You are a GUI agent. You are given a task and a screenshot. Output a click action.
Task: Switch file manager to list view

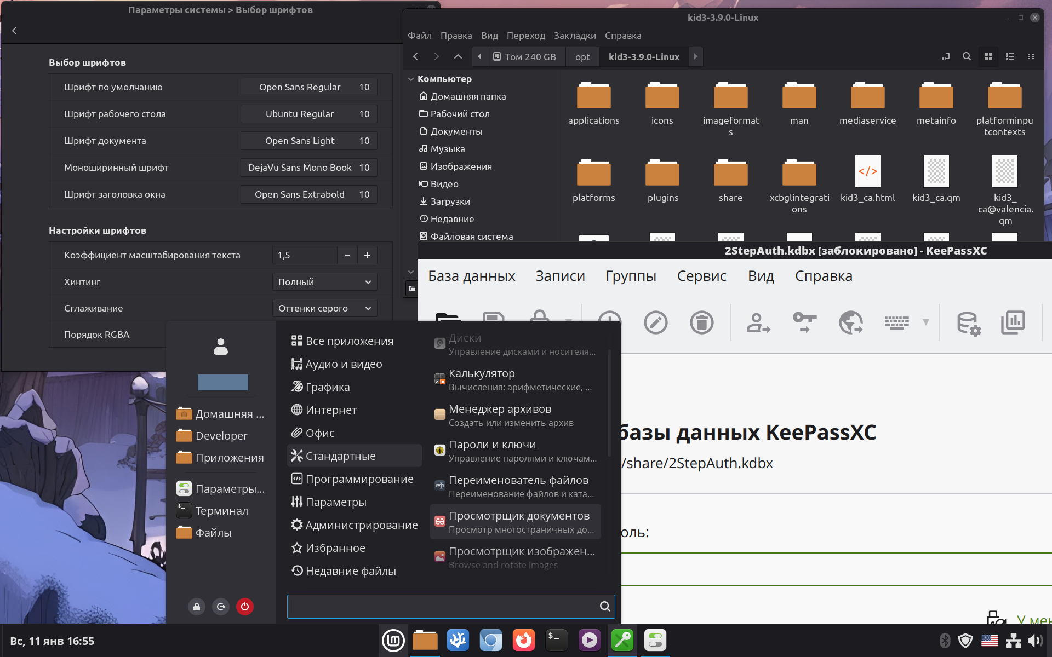1009,56
